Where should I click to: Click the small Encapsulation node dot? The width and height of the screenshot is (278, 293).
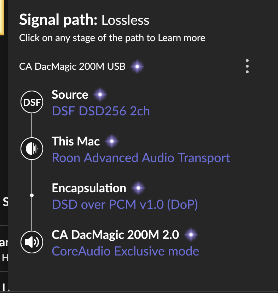32,195
